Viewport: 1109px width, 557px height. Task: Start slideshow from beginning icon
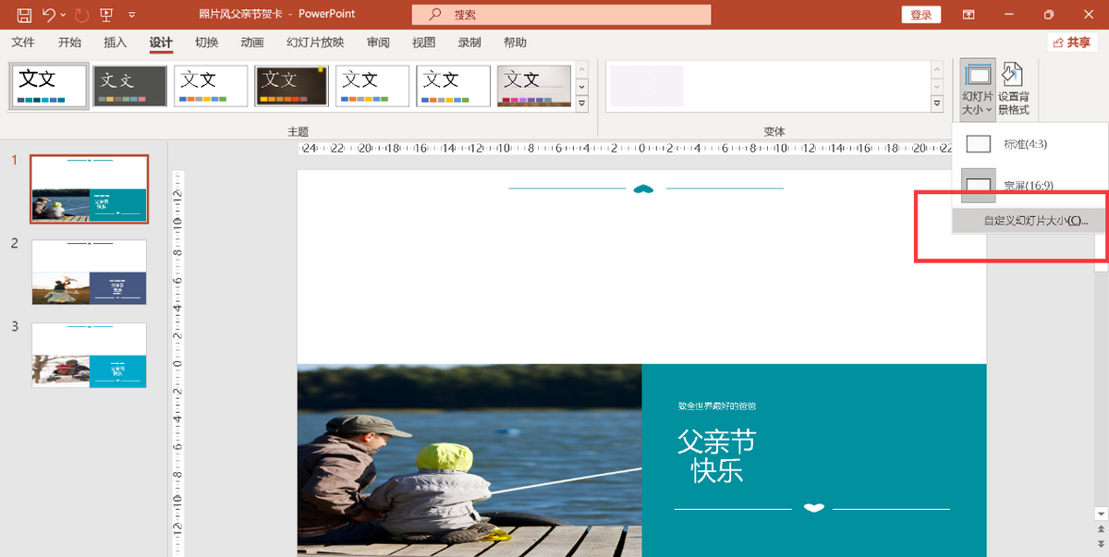107,15
